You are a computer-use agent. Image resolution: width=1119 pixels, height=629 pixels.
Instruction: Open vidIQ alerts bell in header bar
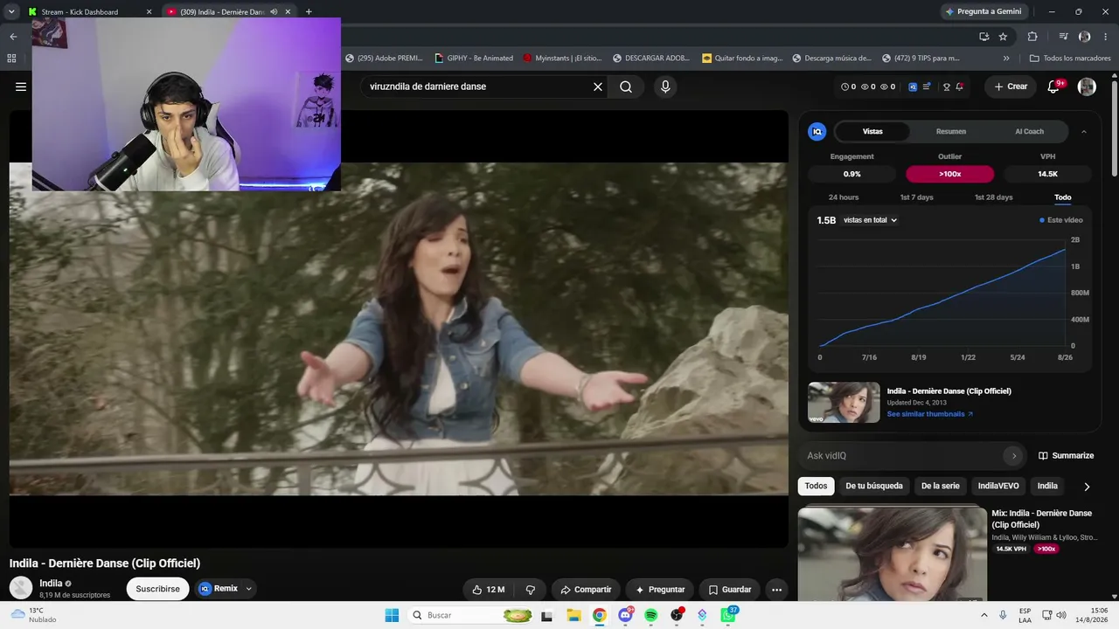pos(960,86)
